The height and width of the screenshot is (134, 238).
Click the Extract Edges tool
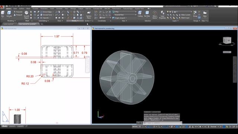coord(46,12)
